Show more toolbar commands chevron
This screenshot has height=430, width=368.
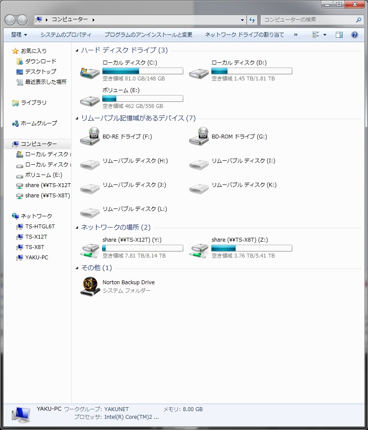click(295, 34)
